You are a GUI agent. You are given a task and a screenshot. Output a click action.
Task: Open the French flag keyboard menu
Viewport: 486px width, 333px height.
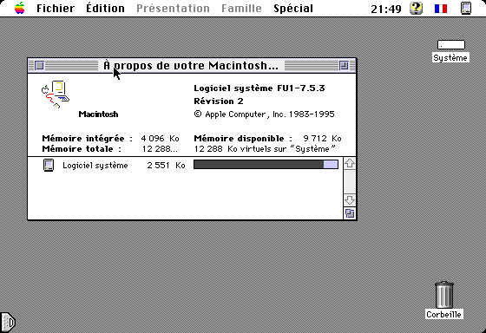[441, 9]
